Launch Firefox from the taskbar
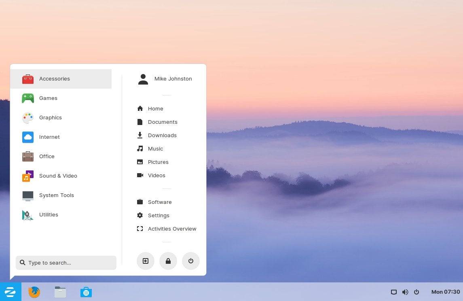Screen dimensions: 463x301 (34, 292)
